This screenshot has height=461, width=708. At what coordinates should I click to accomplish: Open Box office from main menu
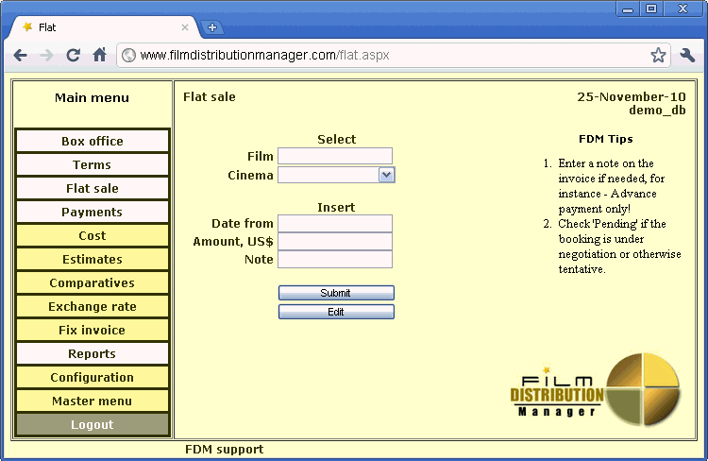point(93,142)
